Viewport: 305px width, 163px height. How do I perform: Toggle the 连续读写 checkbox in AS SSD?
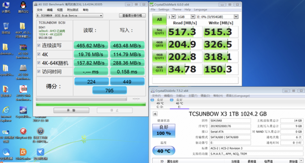point(39,45)
